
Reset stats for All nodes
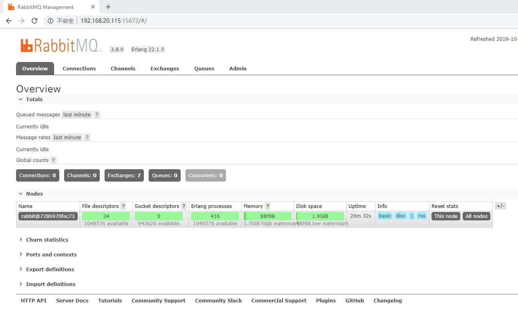click(x=477, y=216)
